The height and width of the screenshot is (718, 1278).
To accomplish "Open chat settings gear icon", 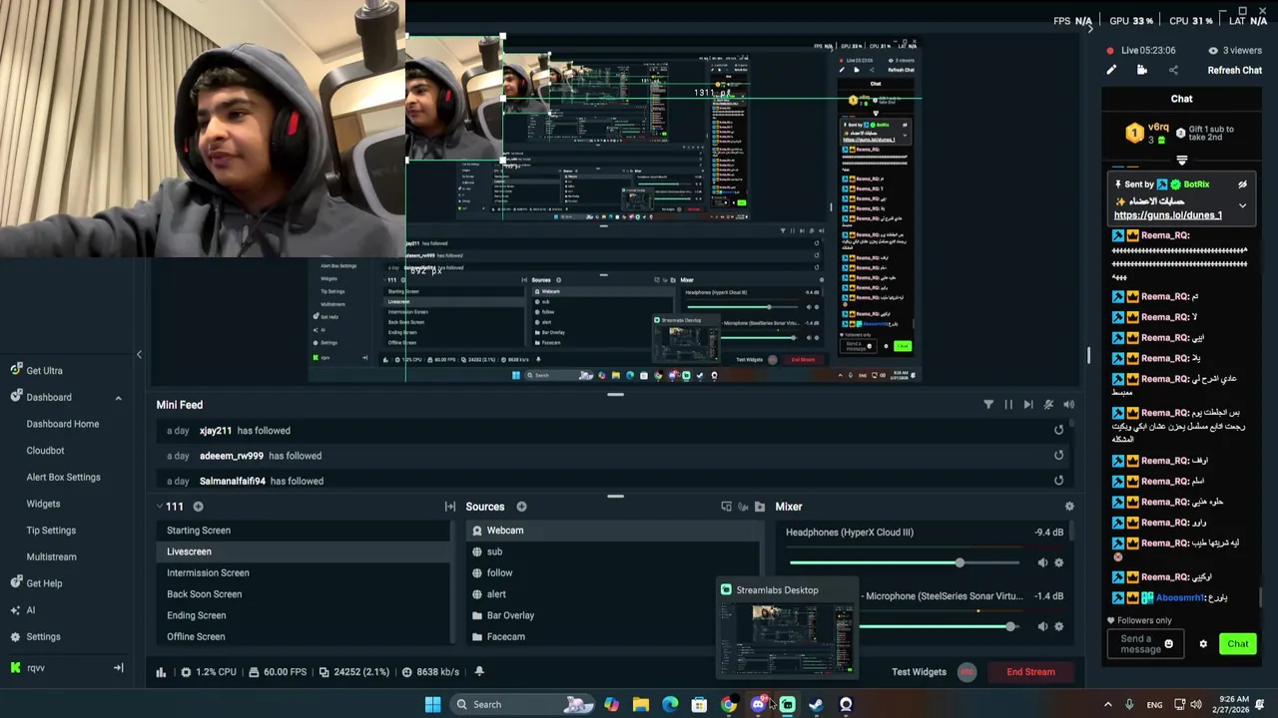I will 1203,644.
